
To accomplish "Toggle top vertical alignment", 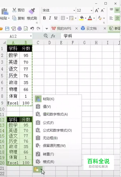I will tap(111, 10).
